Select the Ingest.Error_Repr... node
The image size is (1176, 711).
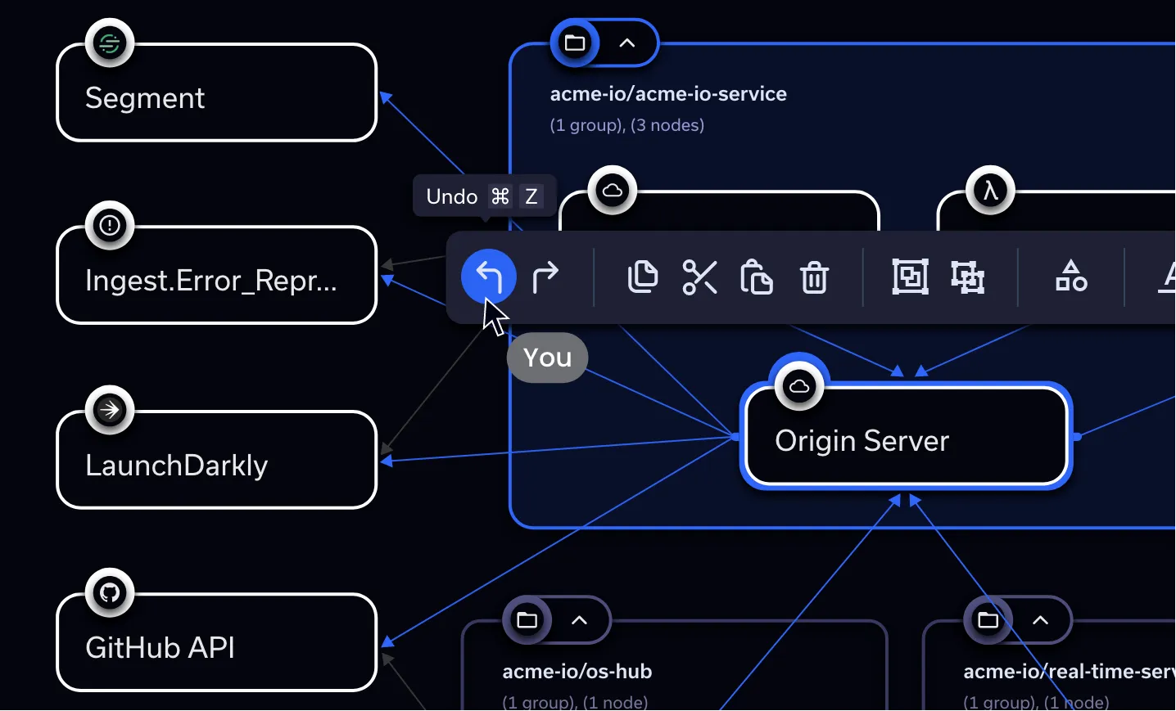[x=217, y=276]
